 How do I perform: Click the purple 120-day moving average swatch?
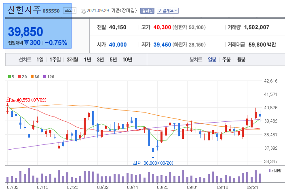coord(45,76)
